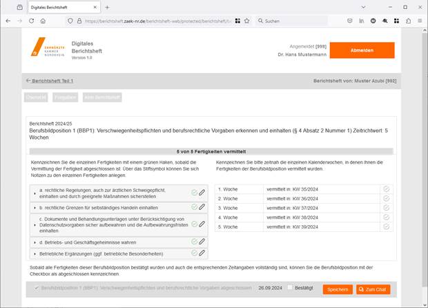Select the Digitales Berichtsheft browser tab
Viewport: 428px width, 308px height.
pyautogui.click(x=64, y=8)
